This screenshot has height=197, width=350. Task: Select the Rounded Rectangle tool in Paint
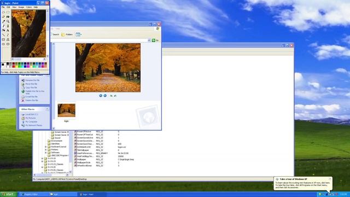8,44
